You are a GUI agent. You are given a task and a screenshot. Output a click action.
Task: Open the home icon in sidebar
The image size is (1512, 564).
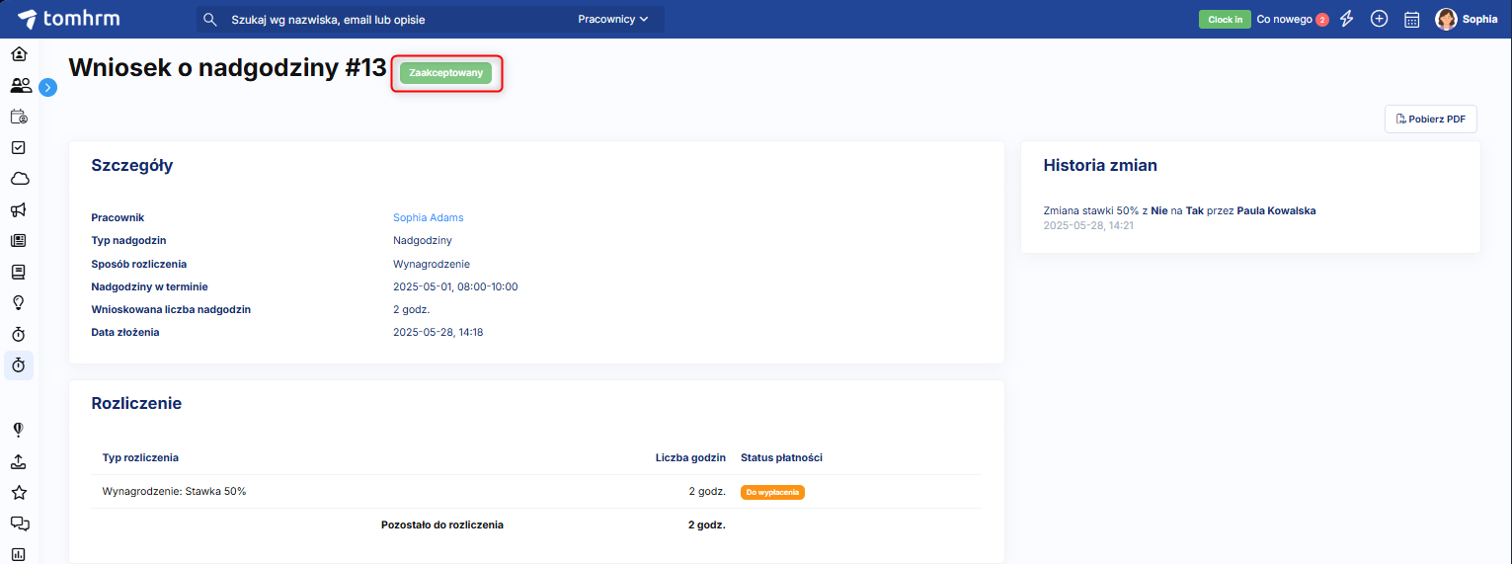coord(19,53)
